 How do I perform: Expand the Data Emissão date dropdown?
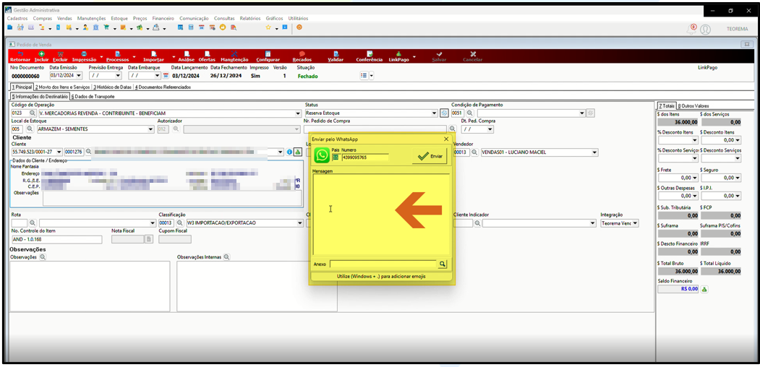(79, 76)
